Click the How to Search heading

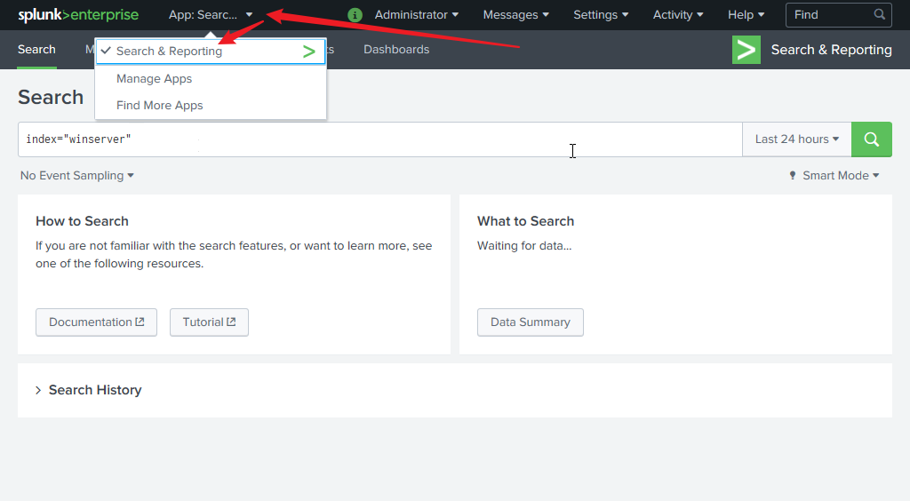[x=82, y=221]
